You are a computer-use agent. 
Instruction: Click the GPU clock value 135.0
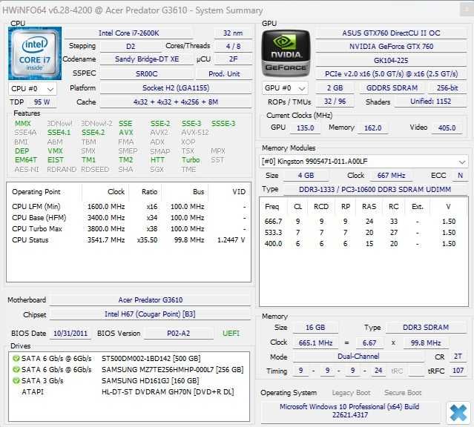(x=305, y=128)
